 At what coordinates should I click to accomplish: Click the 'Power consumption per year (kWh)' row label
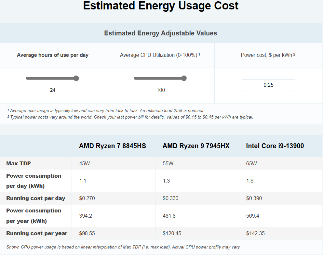coord(34,216)
